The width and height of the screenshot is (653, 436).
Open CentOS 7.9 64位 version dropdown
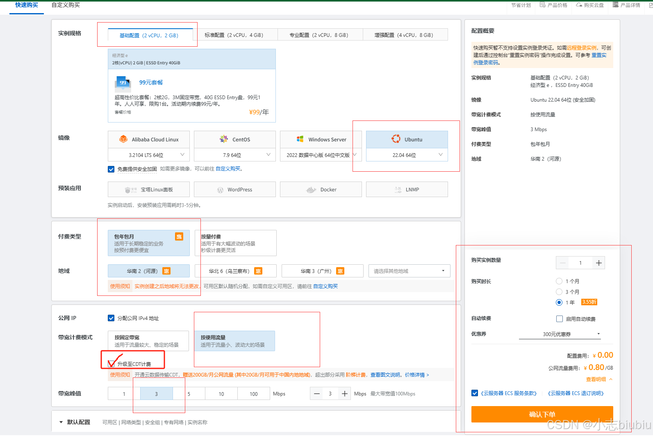[235, 155]
